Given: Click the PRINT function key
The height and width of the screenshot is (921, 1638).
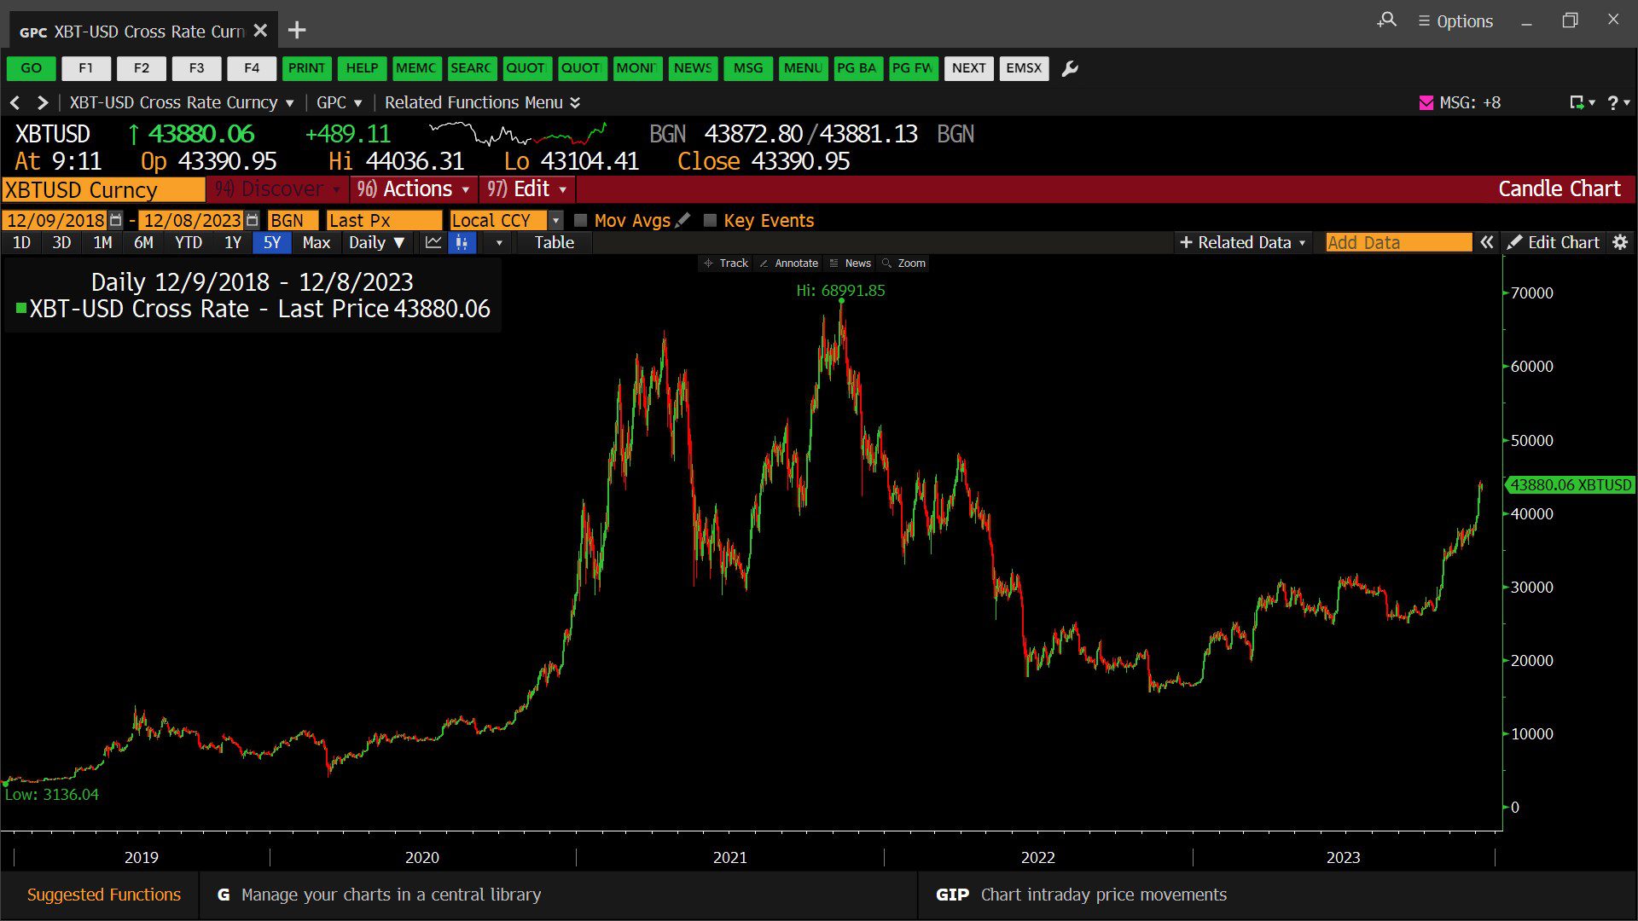Looking at the screenshot, I should point(306,68).
